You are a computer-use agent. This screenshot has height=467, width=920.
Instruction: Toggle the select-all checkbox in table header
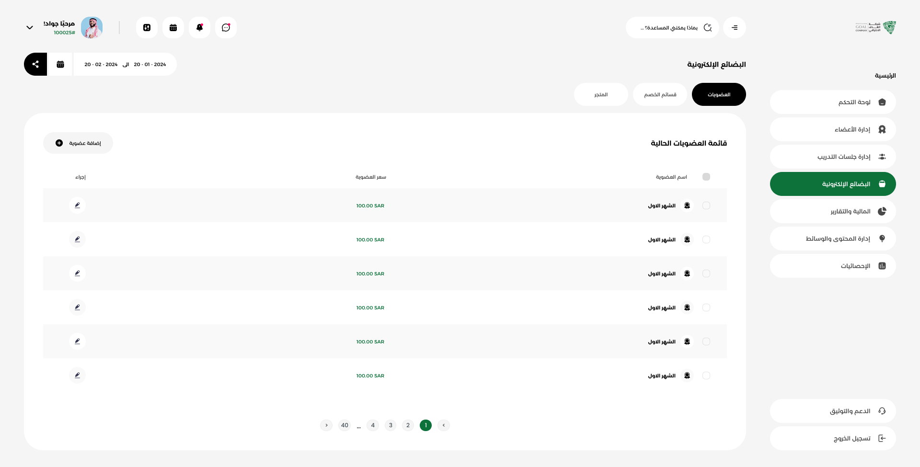pos(706,177)
